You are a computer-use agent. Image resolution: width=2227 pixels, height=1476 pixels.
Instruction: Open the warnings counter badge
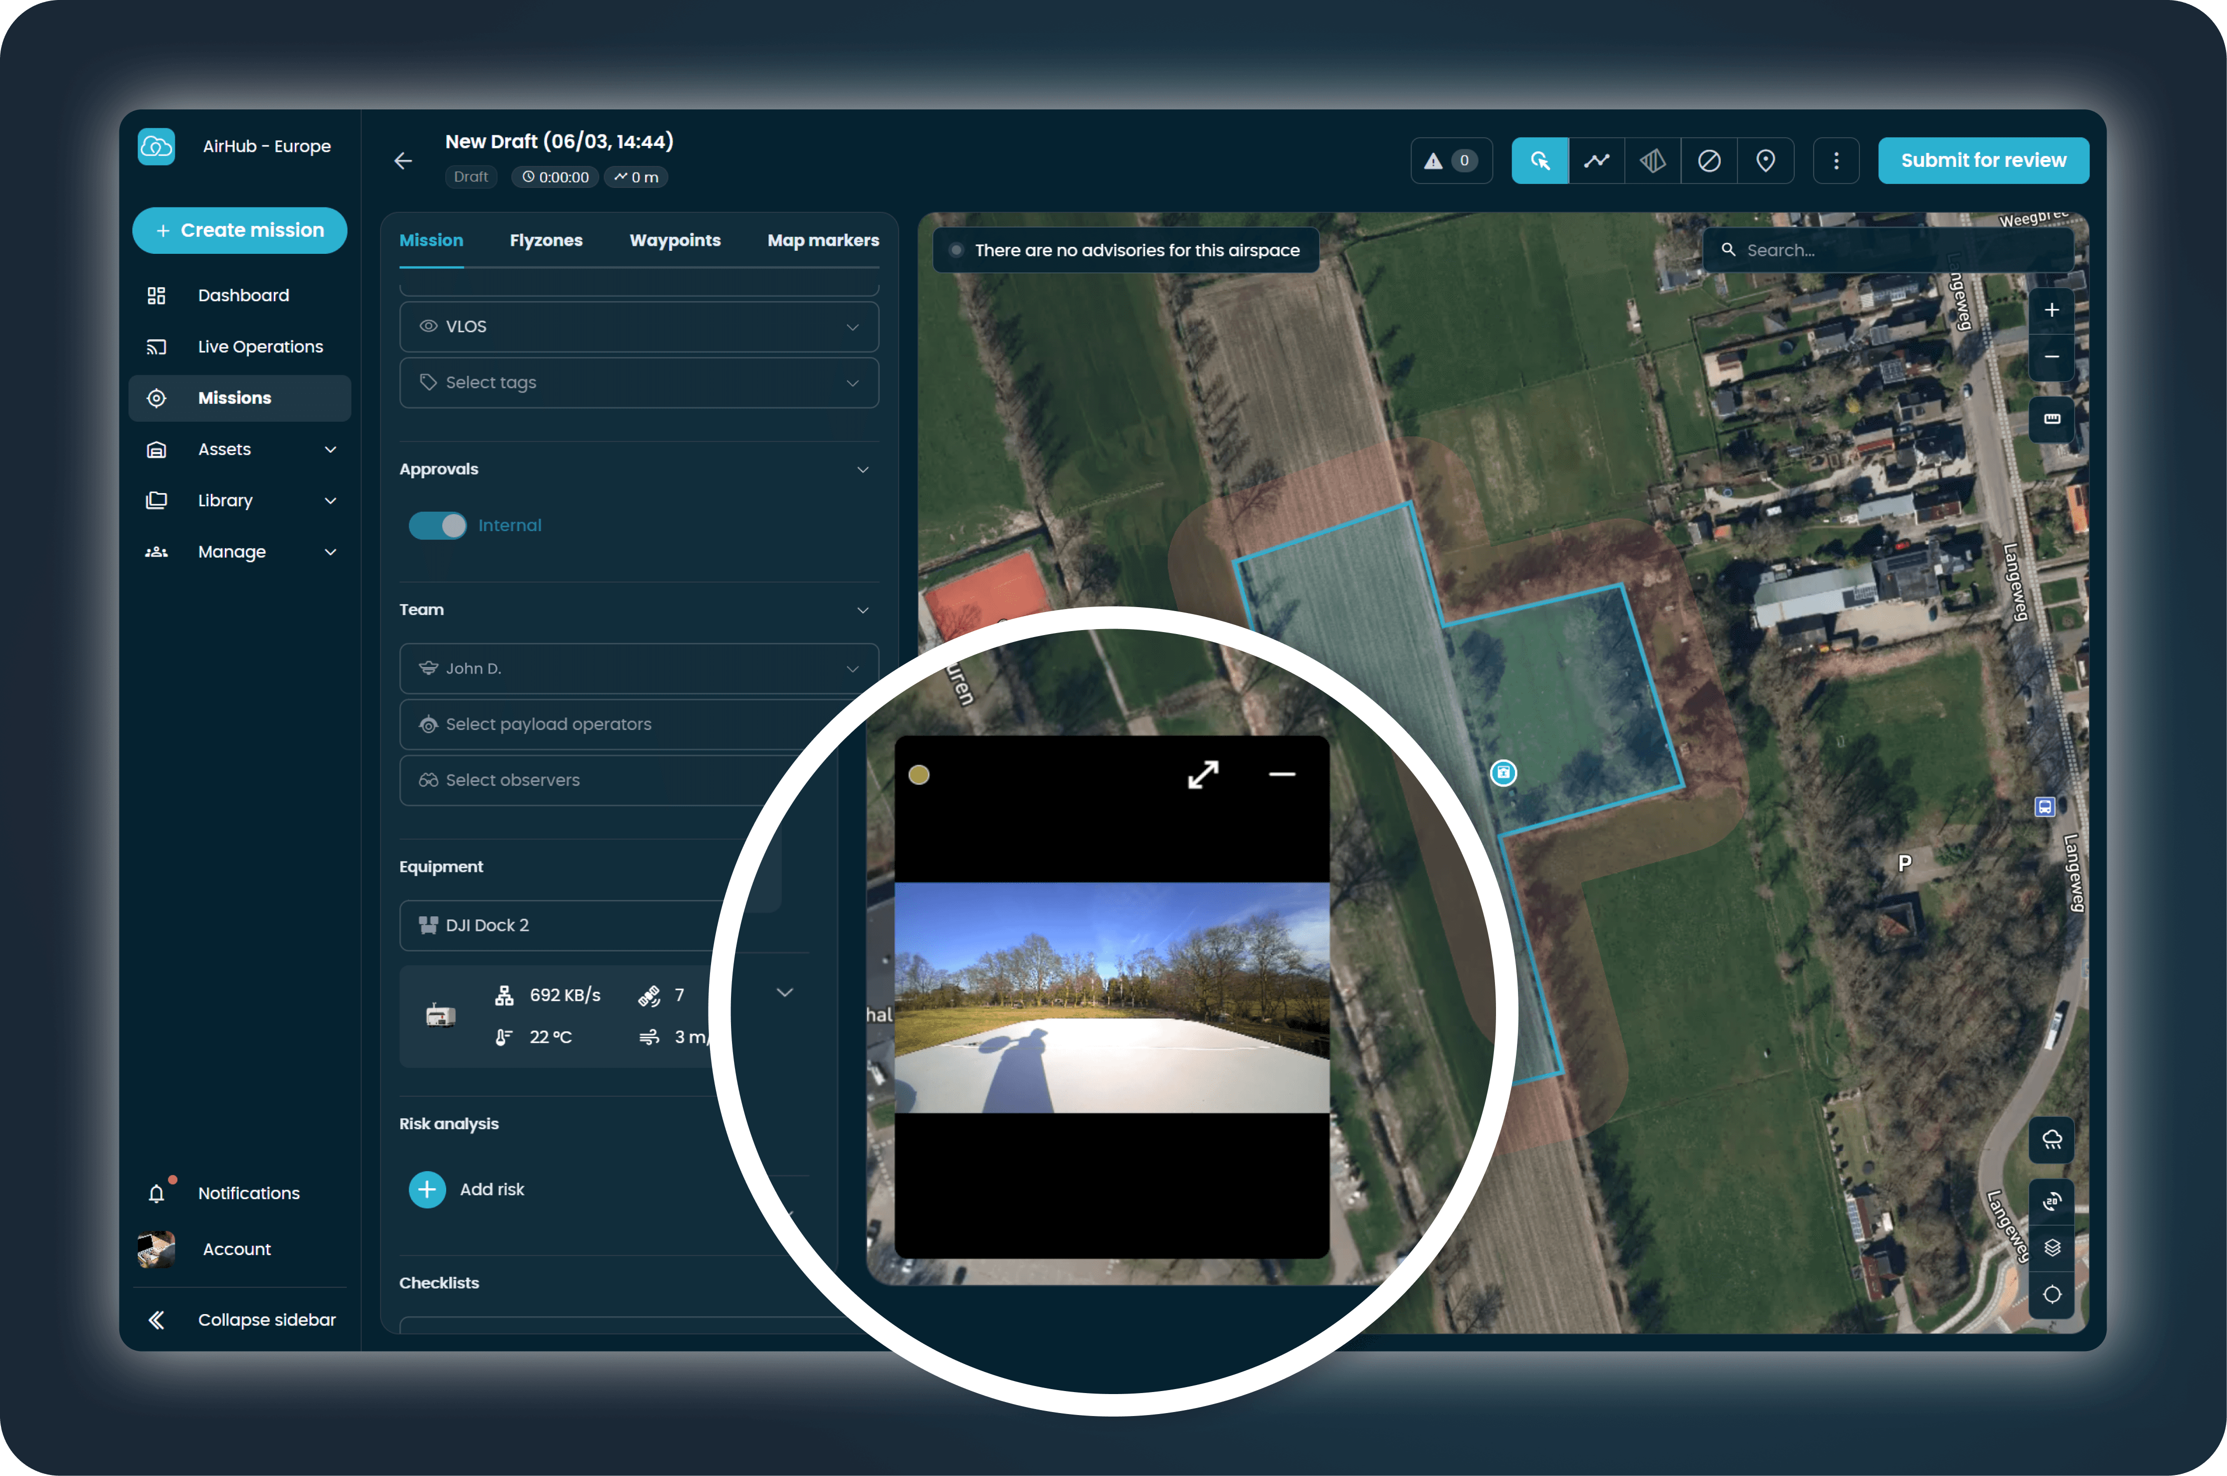pyautogui.click(x=1451, y=161)
